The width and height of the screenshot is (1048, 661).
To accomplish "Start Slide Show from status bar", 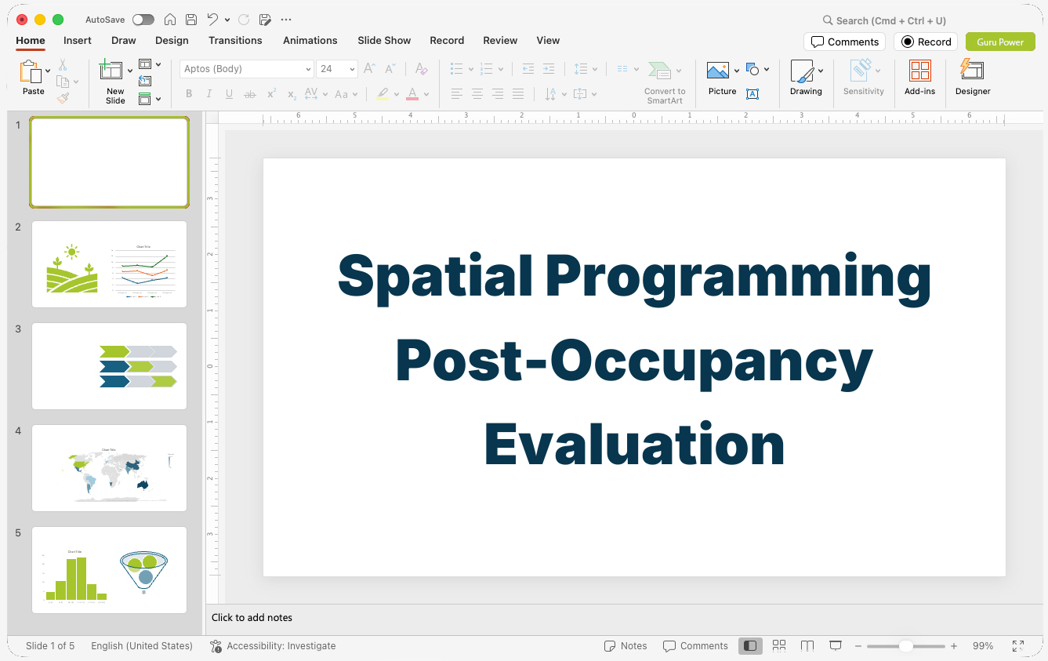I will click(836, 645).
